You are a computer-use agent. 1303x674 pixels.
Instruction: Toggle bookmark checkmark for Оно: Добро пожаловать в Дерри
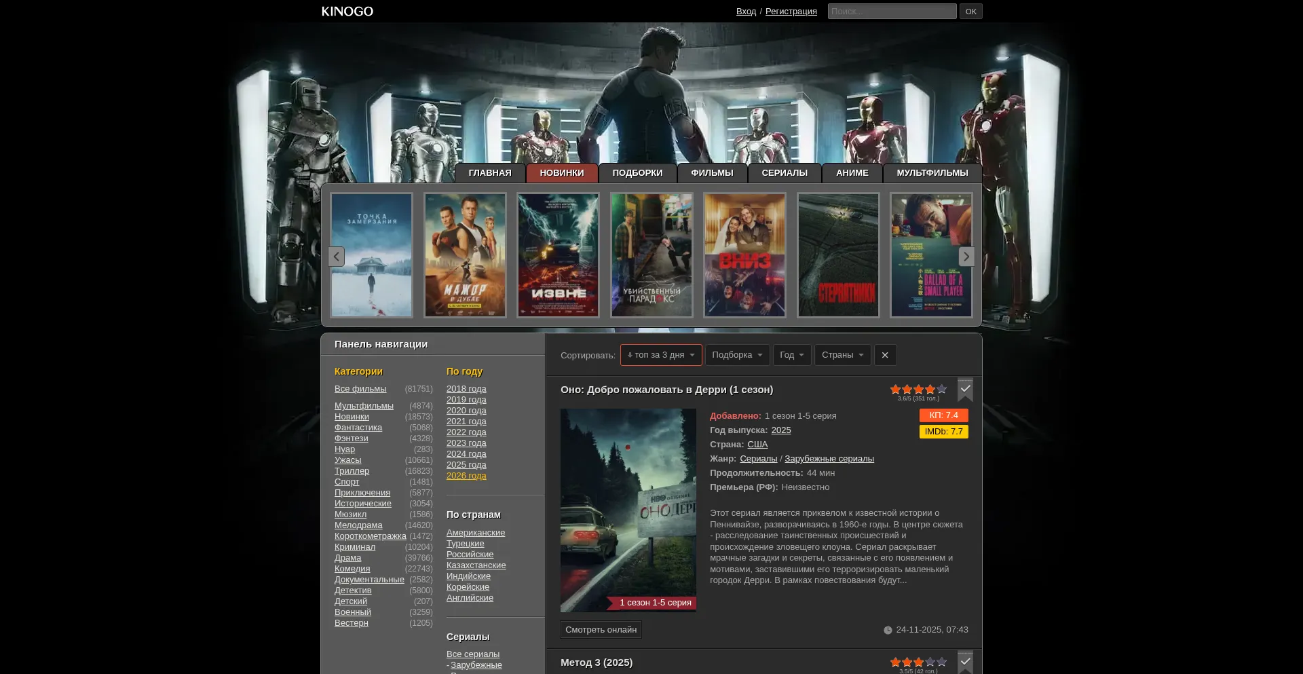[965, 389]
